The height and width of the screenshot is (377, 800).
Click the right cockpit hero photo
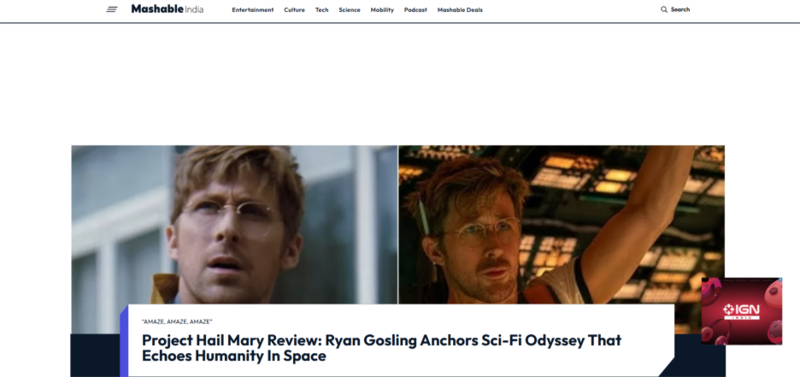(562, 225)
